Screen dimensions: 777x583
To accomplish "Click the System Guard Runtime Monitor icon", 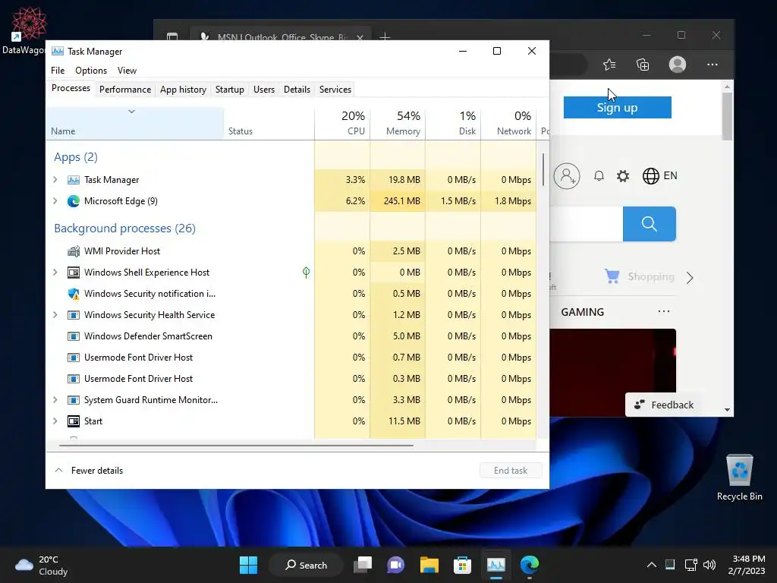I will [74, 400].
